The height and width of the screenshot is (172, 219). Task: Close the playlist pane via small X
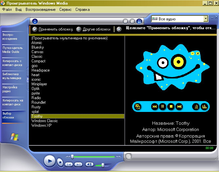(x=216, y=17)
